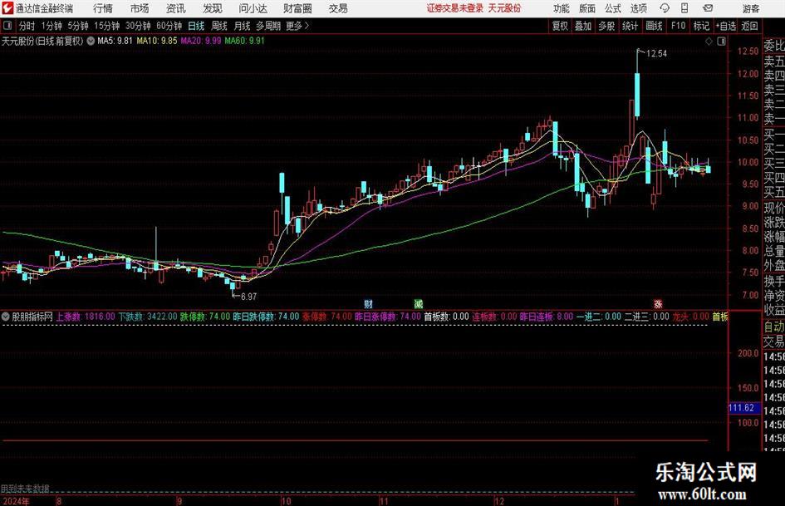Click the 天元股份(日线 前复权) chart title
This screenshot has width=785, height=506.
pos(42,41)
